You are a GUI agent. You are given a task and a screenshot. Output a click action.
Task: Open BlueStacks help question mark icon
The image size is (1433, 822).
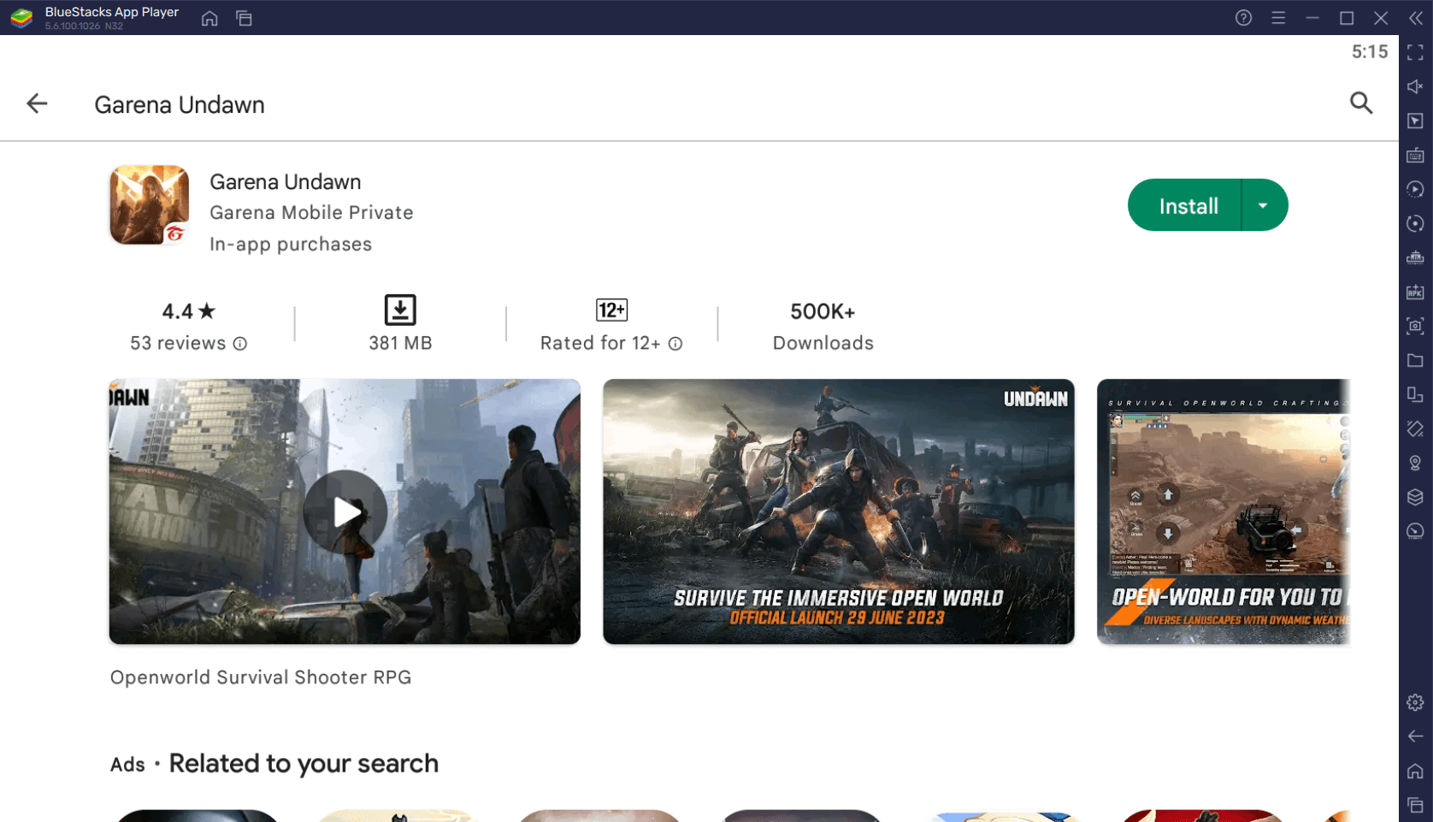1243,18
